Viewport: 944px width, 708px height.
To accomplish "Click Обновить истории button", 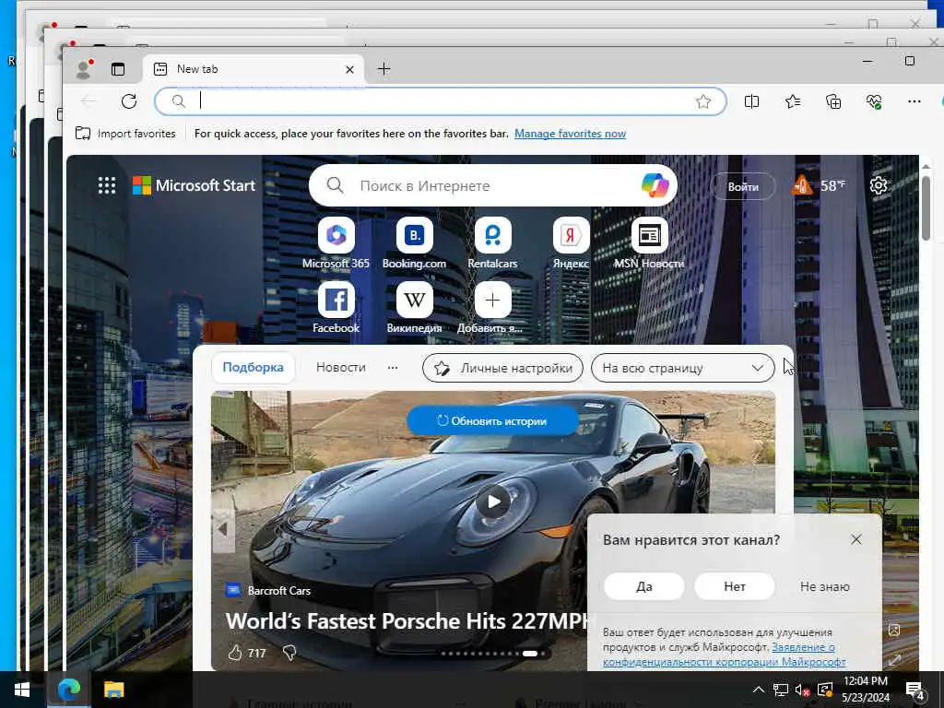I will [x=492, y=420].
